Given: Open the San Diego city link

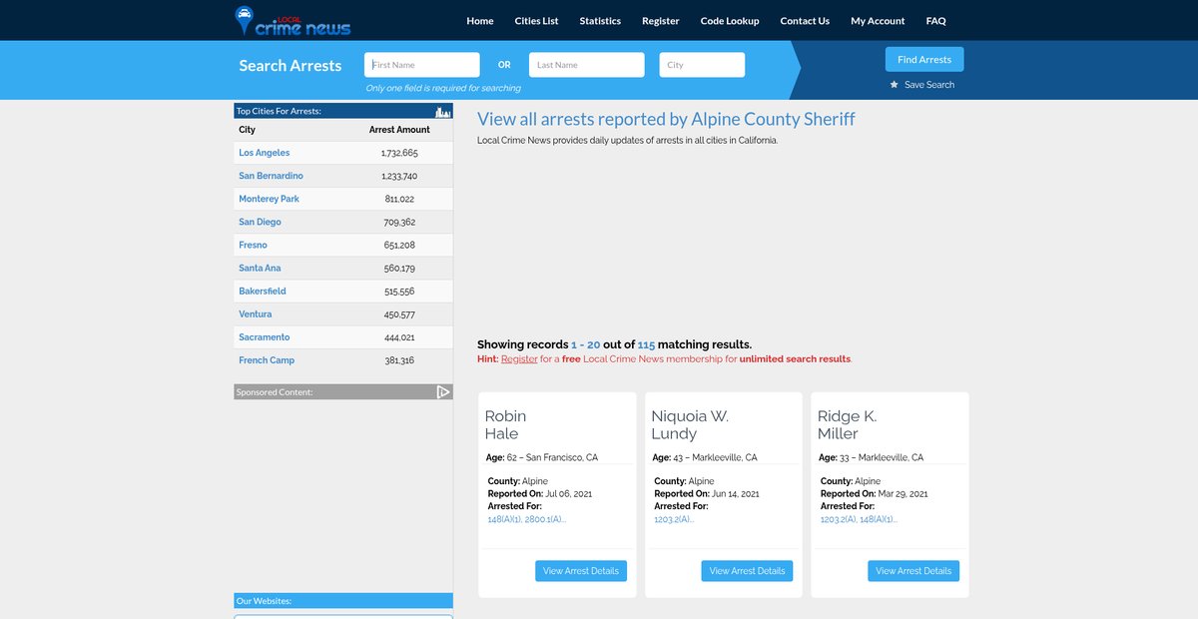Looking at the screenshot, I should [260, 222].
